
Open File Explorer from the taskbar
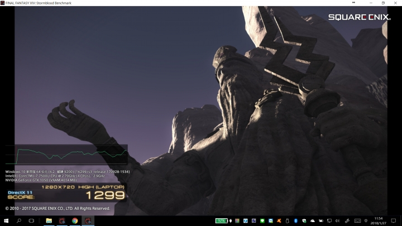tap(49, 220)
